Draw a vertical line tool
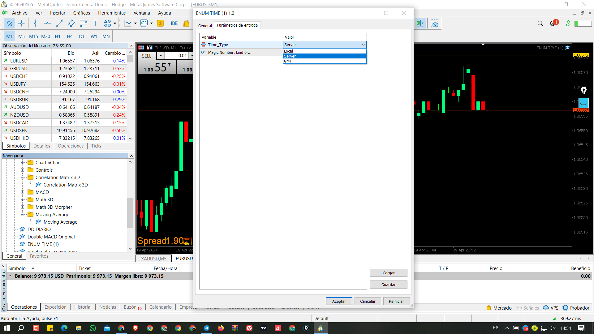This screenshot has height=334, width=594. pos(35,24)
